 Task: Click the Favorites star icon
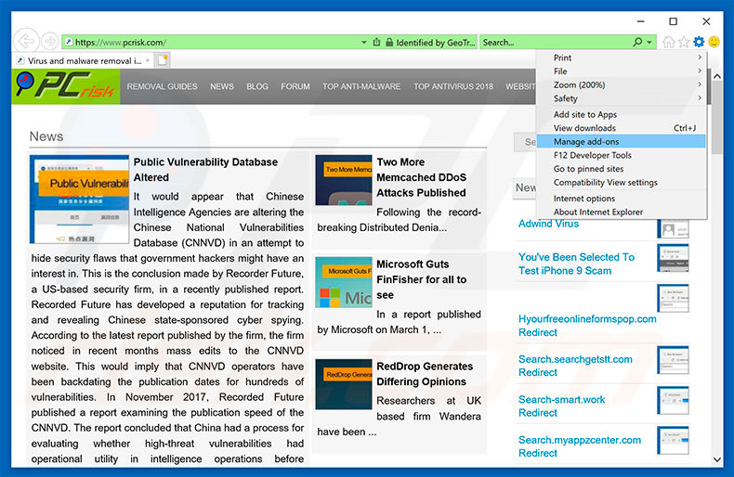point(684,42)
